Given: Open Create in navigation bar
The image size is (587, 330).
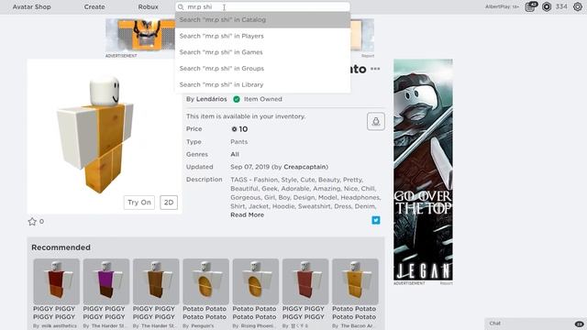Looking at the screenshot, I should coord(94,6).
